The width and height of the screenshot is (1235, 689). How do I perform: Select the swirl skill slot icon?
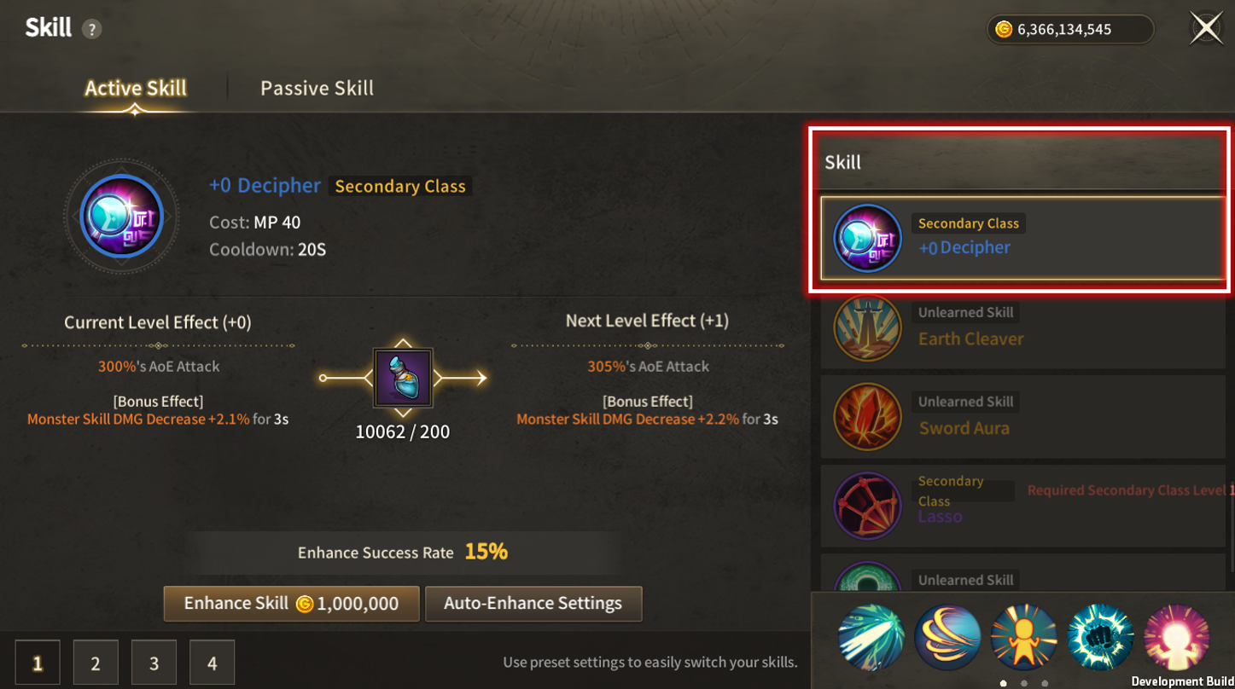947,637
